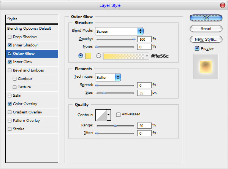Click the #ffe56c color code text
This screenshot has height=169, width=228.
tap(160, 56)
